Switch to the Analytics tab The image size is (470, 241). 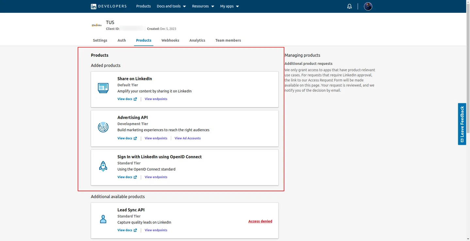(197, 40)
